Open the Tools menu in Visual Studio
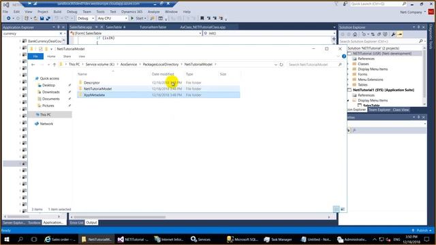The height and width of the screenshot is (245, 436). tap(100, 12)
